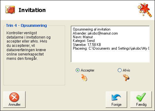Click the red X icon on Annuller
The height and width of the screenshot is (111, 155).
tap(14, 97)
